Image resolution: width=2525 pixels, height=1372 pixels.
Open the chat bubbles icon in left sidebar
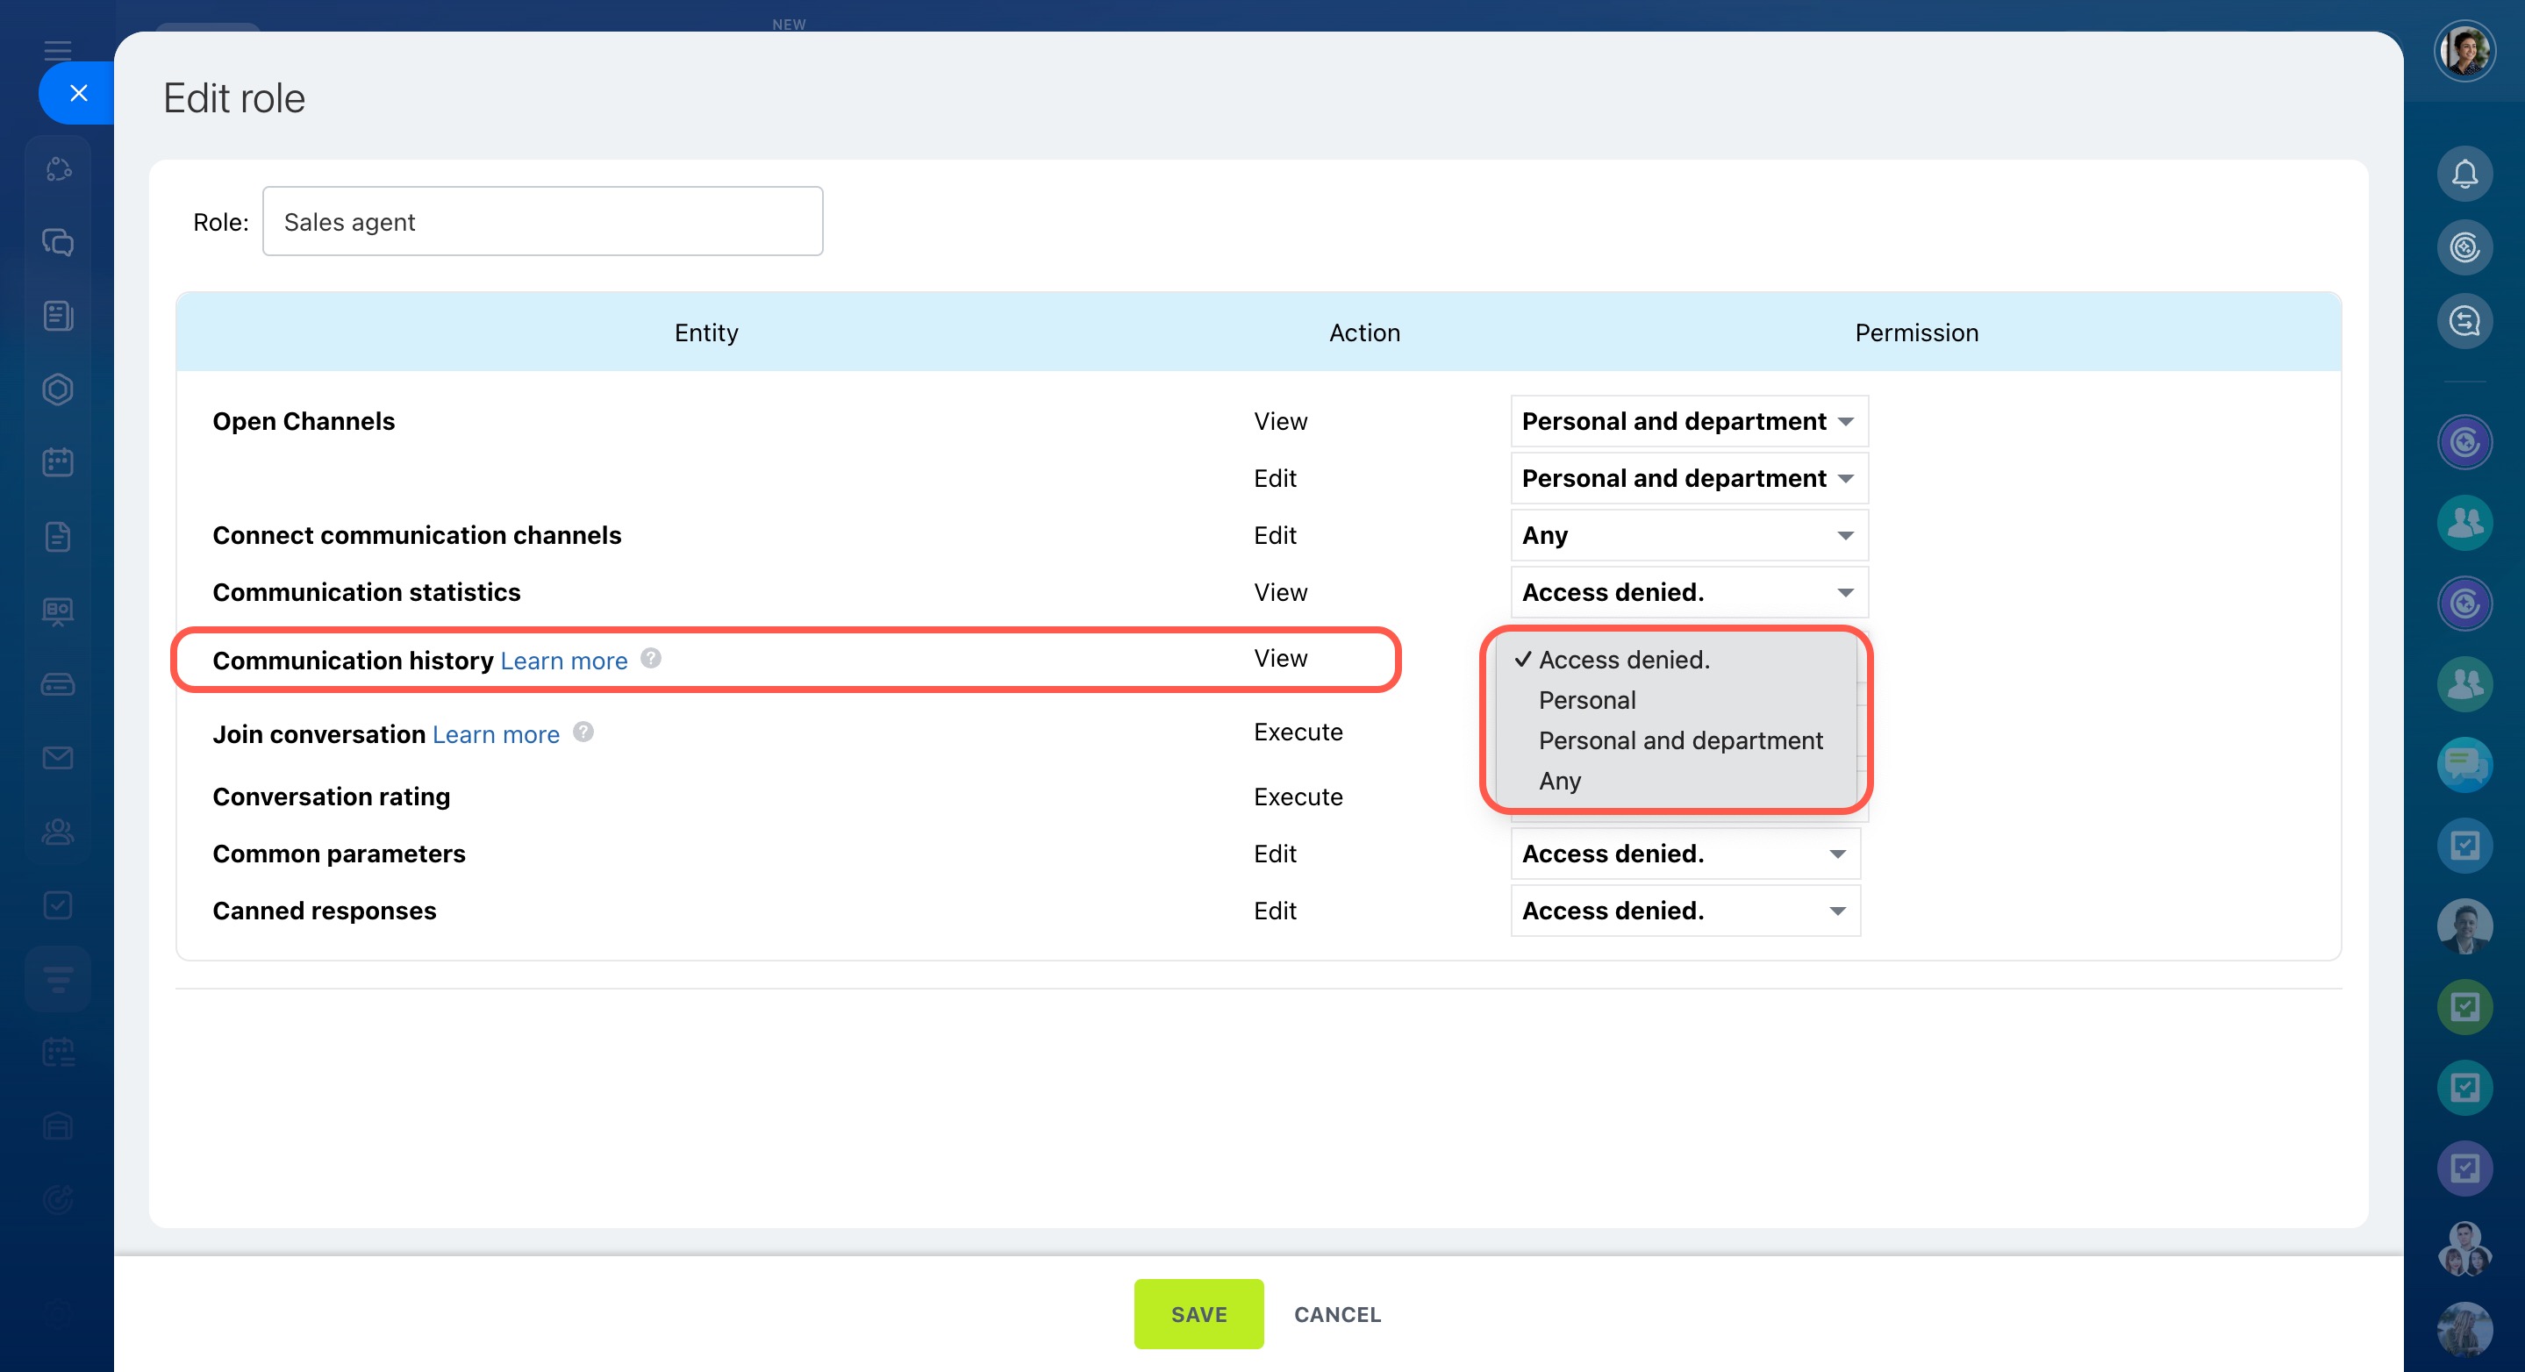(x=58, y=242)
